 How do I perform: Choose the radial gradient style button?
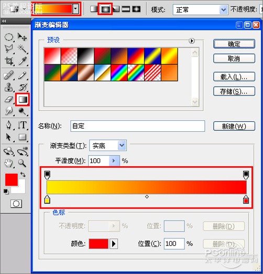[105, 9]
